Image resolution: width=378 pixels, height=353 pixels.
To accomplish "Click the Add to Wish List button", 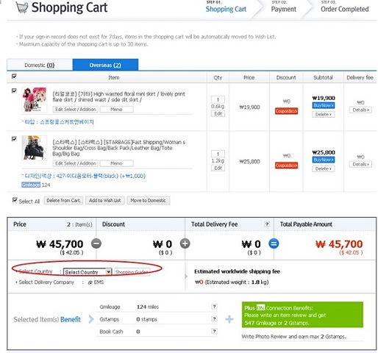I will (105, 201).
